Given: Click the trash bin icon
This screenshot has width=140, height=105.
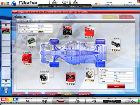Looking at the screenshot, I should (x=6, y=90).
